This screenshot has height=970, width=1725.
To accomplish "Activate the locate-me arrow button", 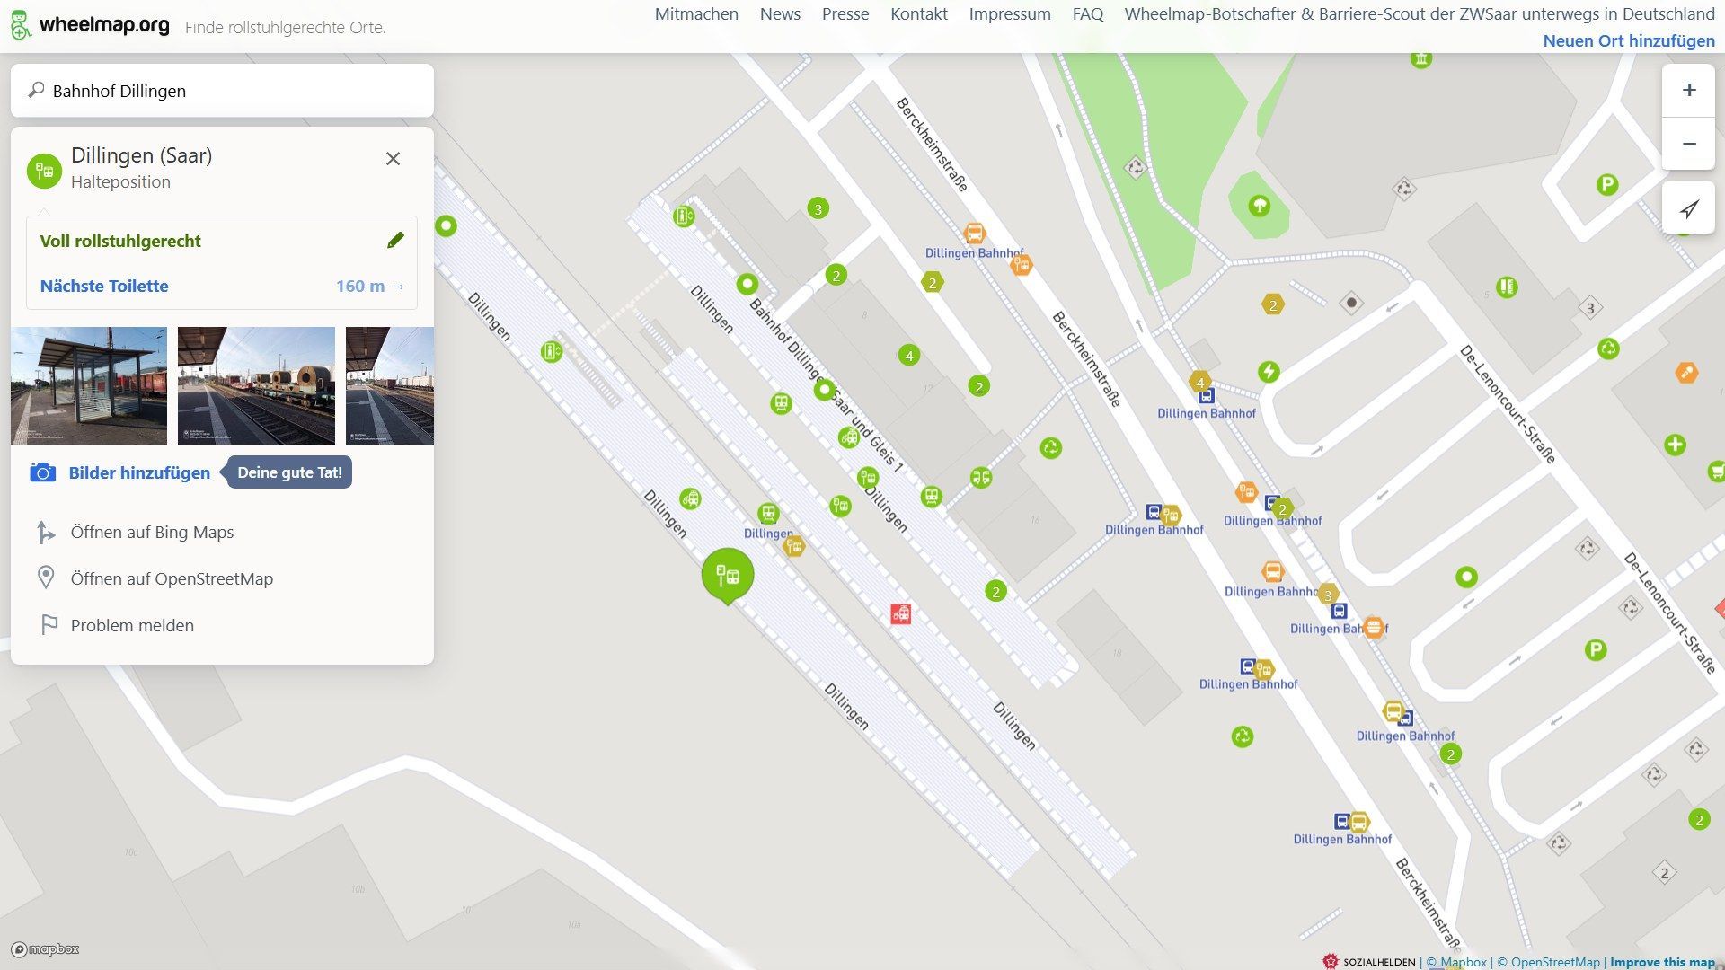I will point(1689,208).
